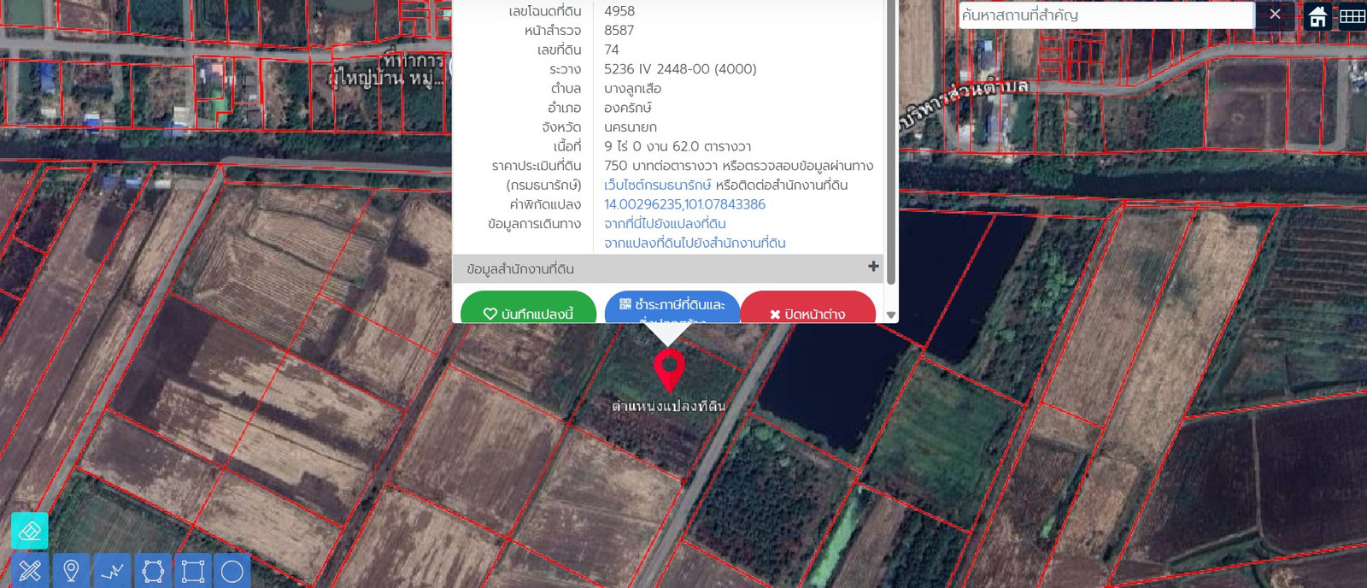This screenshot has width=1367, height=588.
Task: Open the ruler and pencil measure tool
Action: 30,571
